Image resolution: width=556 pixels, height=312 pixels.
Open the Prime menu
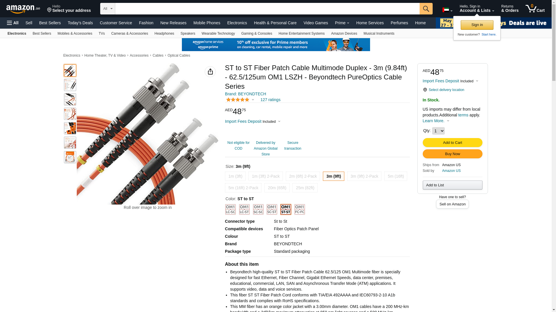[x=342, y=23]
